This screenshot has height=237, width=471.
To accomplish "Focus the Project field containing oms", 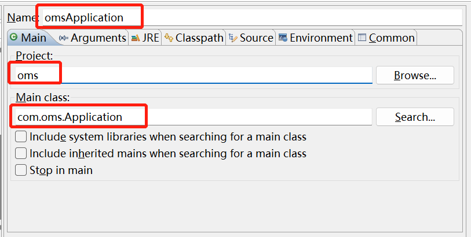I will pyautogui.click(x=191, y=75).
